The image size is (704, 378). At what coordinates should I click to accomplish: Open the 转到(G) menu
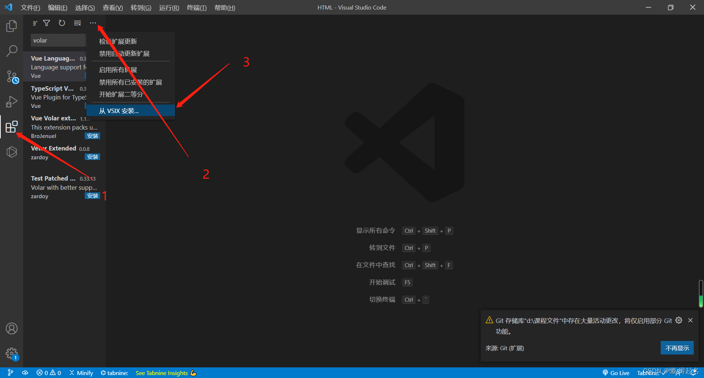click(141, 8)
